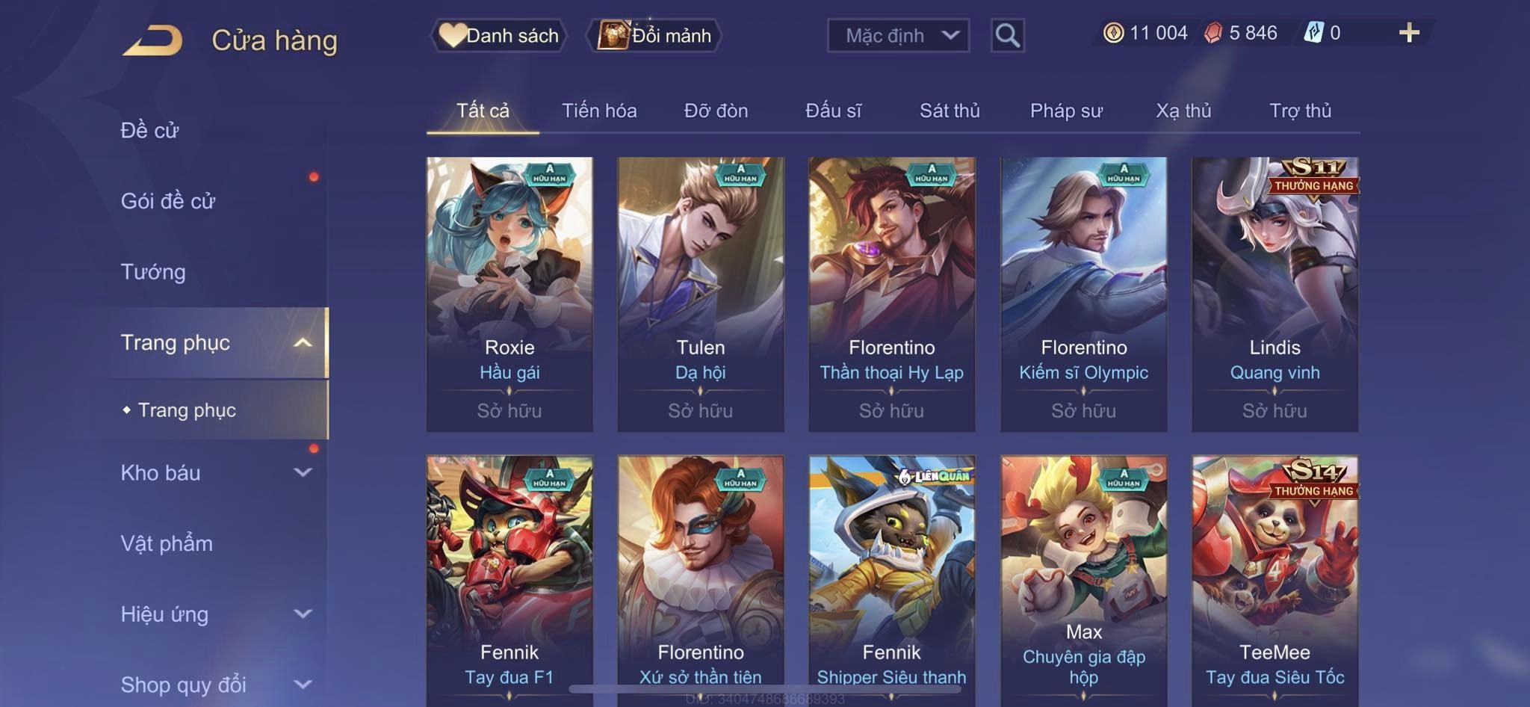Viewport: 1530px width, 707px height.
Task: Select Lindis Quang vinh skin card
Action: tap(1275, 294)
